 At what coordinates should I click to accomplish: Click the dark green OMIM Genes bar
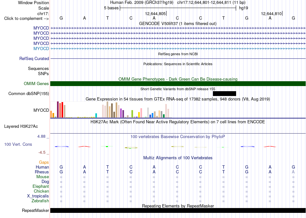(178, 83)
